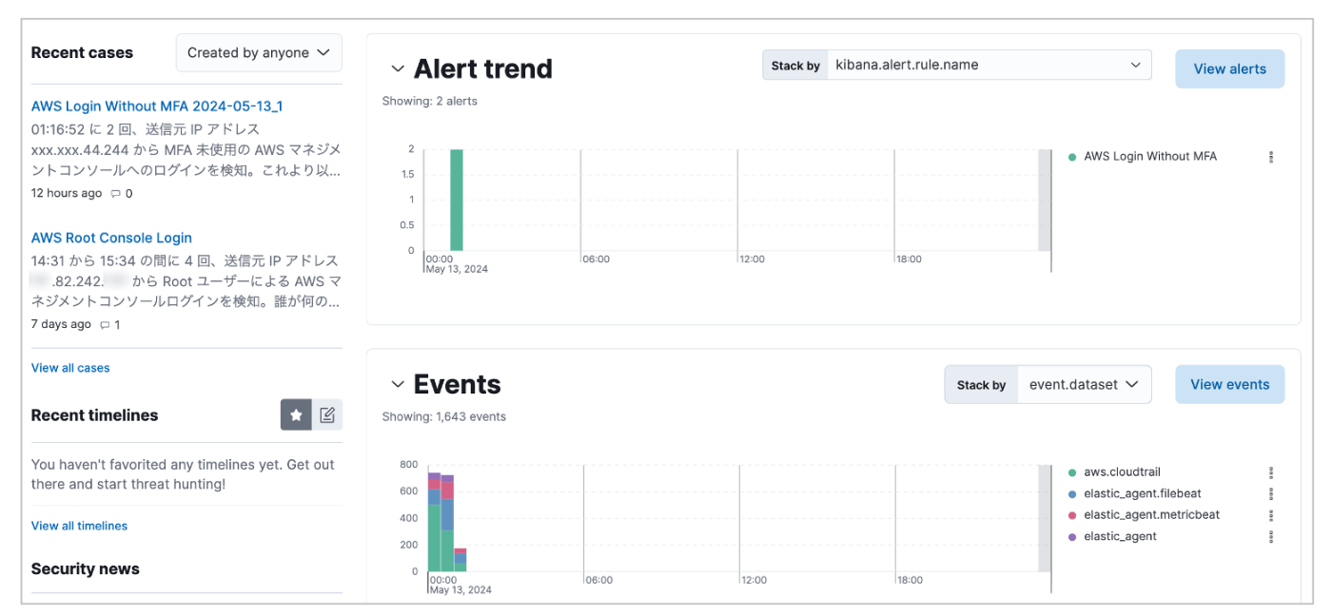Open the AWS Root Console Login case

tap(111, 238)
